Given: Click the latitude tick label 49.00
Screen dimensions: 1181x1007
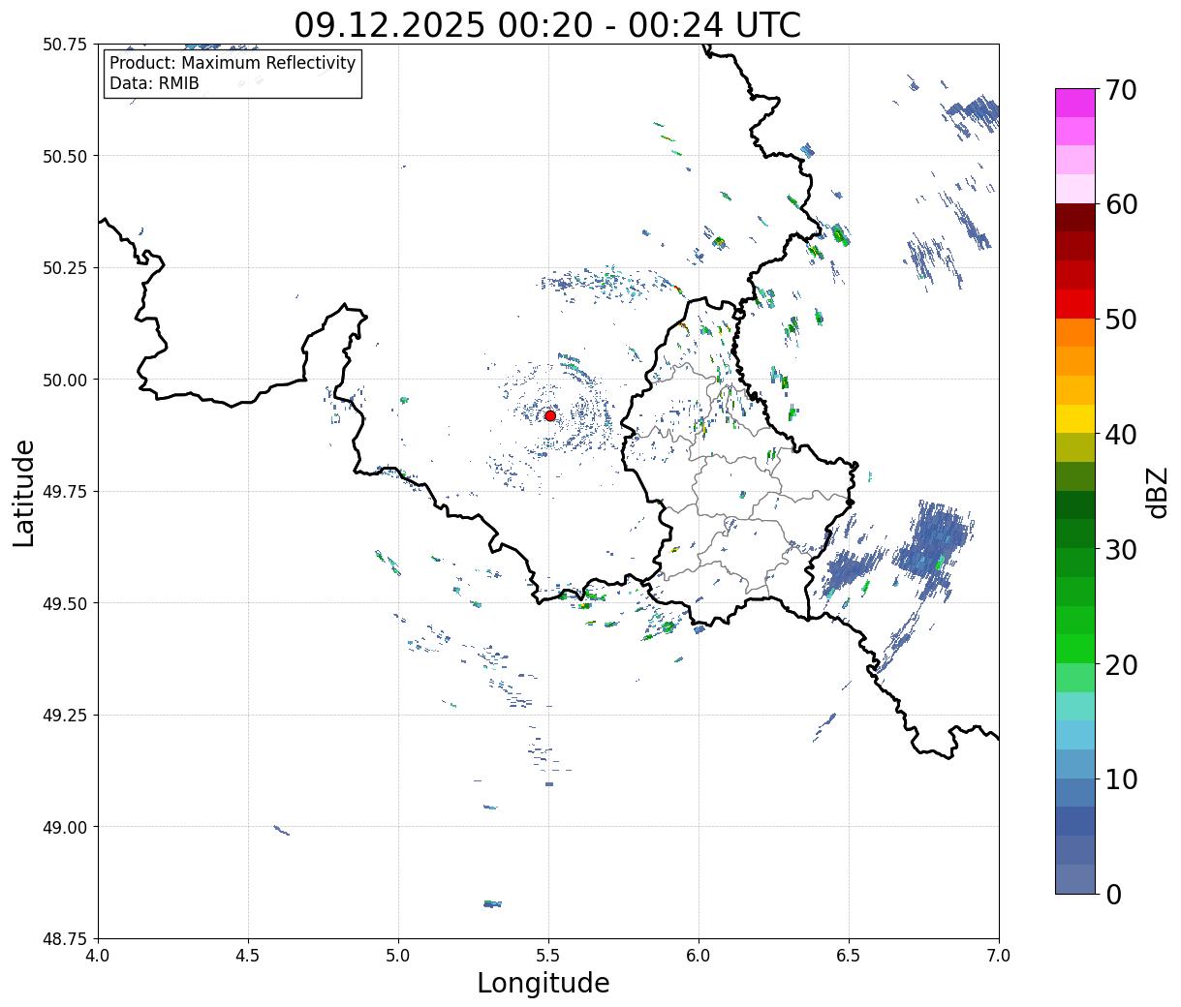Looking at the screenshot, I should pos(65,827).
